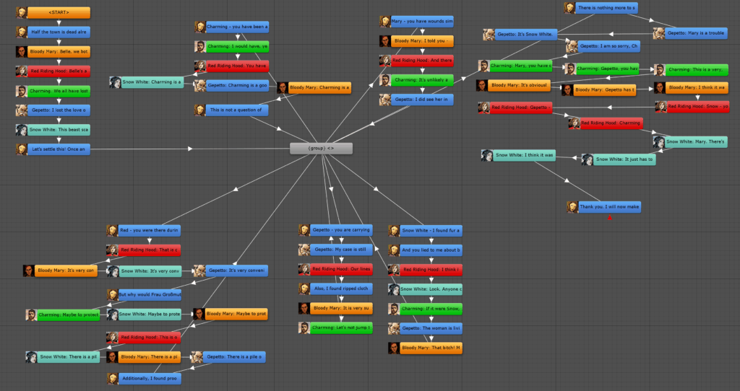Click Snow White's portrait beside "Charming is a"
740x391 pixels.
[x=115, y=82]
